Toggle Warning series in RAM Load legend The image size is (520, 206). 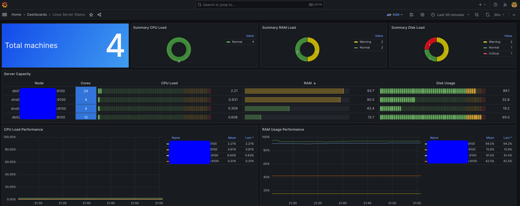pos(365,42)
